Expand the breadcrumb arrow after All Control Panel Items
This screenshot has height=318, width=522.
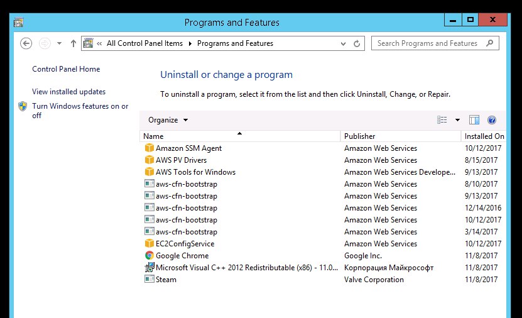click(x=190, y=43)
